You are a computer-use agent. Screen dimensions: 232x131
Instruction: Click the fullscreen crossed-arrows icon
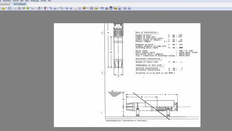click(91, 8)
